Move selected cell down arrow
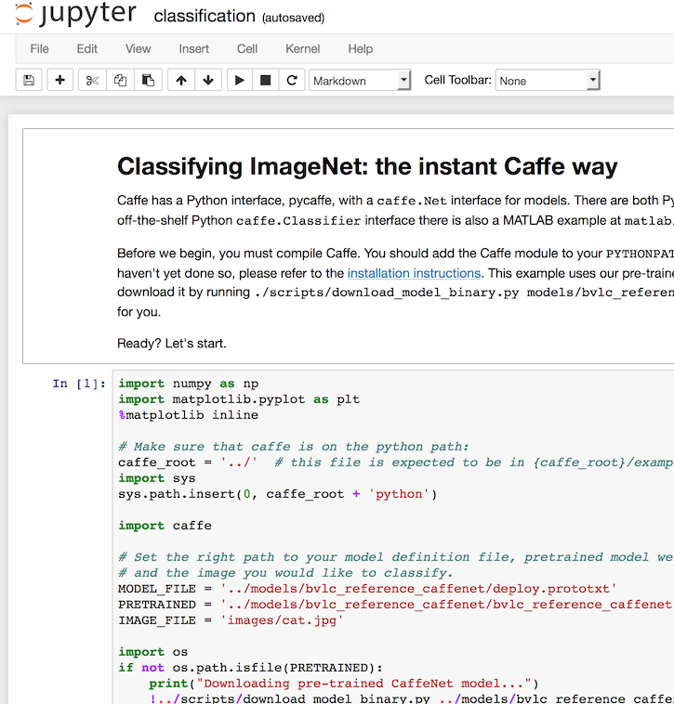The width and height of the screenshot is (674, 704). tap(208, 81)
